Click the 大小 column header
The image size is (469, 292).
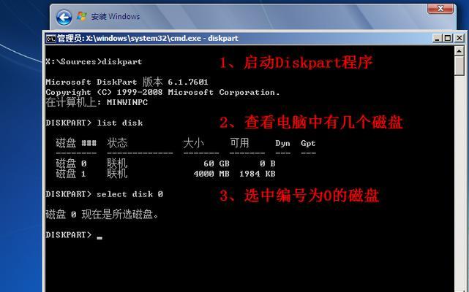[193, 143]
